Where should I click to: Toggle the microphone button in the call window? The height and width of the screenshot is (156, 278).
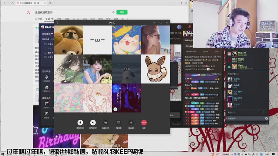tap(80, 123)
